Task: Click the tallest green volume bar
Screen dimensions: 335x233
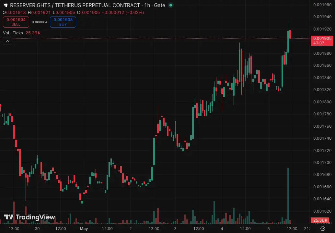Action: coord(288,196)
